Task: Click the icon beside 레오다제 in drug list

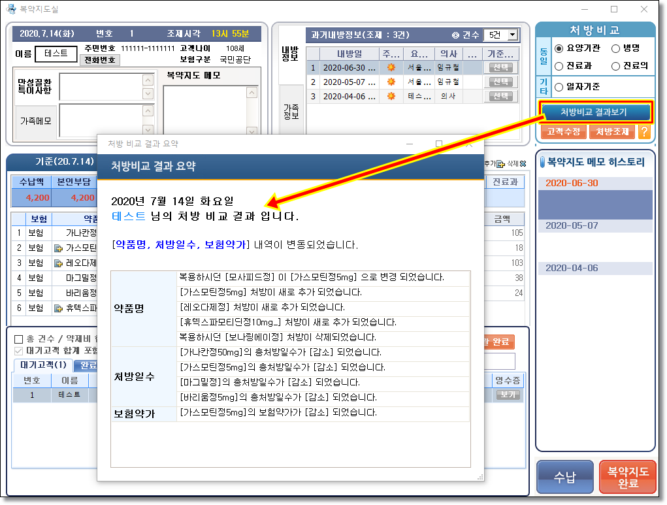Action: pyautogui.click(x=58, y=263)
